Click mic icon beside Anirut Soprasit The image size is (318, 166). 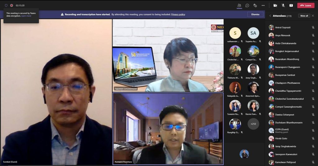click(x=313, y=27)
